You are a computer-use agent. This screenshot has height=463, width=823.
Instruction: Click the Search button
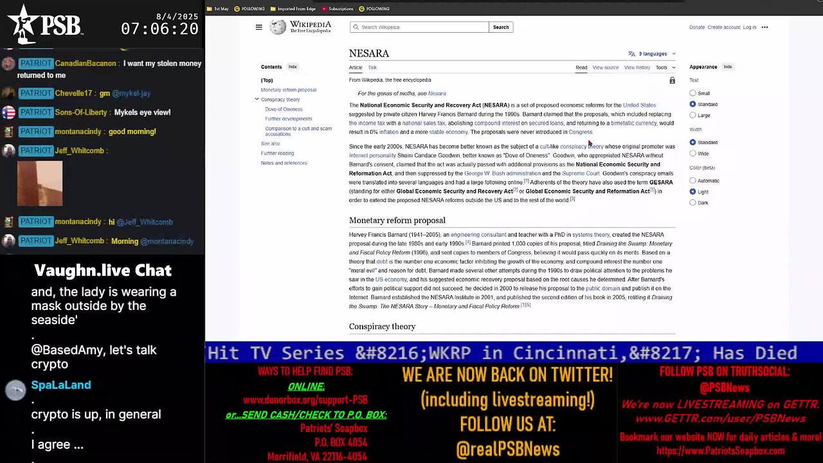[501, 27]
